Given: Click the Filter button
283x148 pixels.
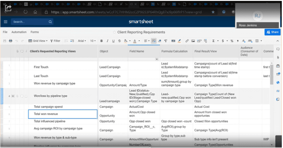Looking at the screenshot, I should pyautogui.click(x=55, y=41).
